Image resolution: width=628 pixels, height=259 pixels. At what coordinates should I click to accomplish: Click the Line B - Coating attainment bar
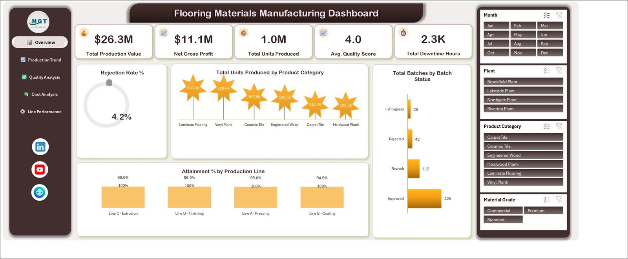click(322, 197)
